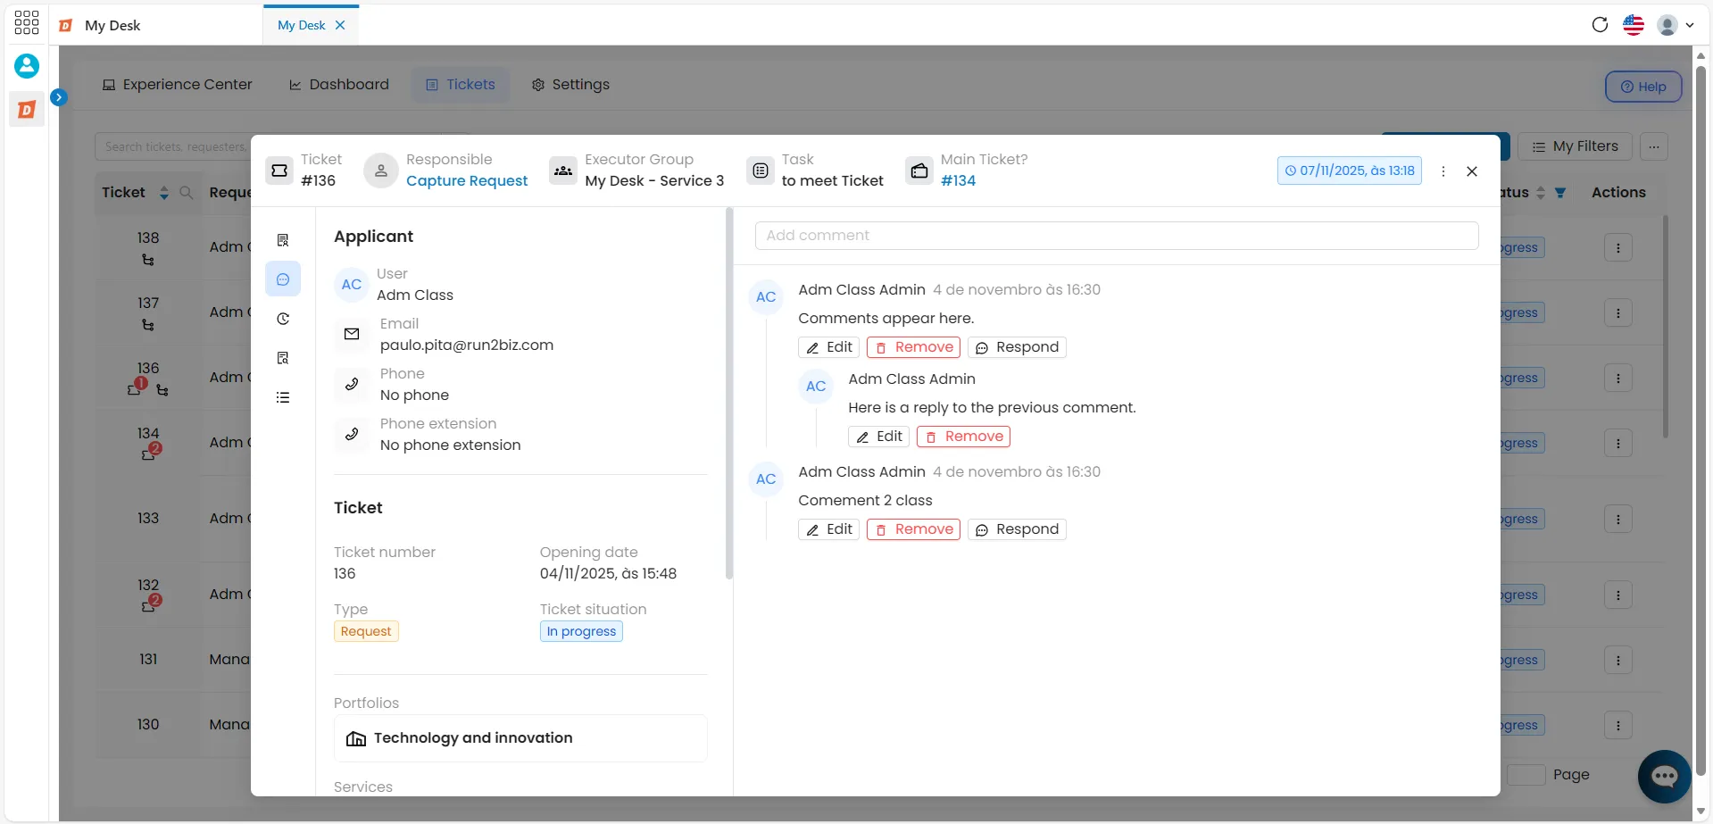Respond to 'Comments appear here.' comment
The image size is (1713, 824).
tap(1017, 347)
